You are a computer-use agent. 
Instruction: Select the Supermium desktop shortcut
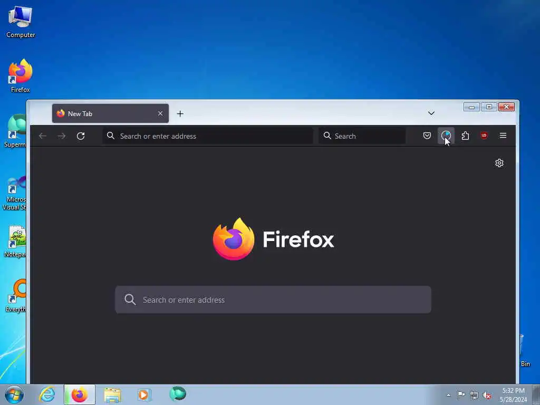point(15,131)
